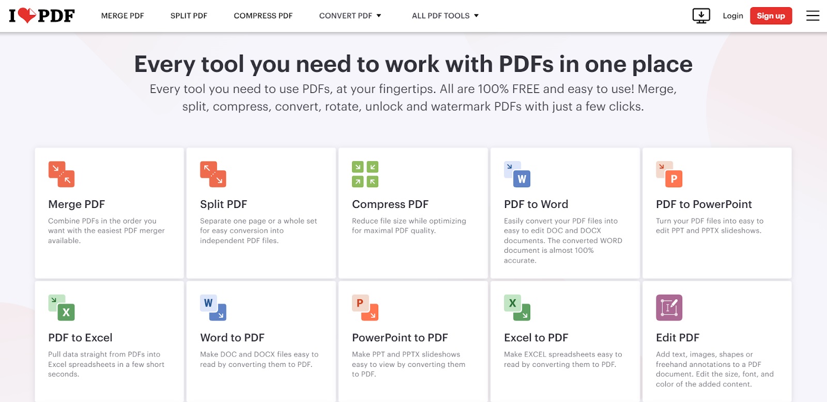Click the Login link

pyautogui.click(x=732, y=15)
